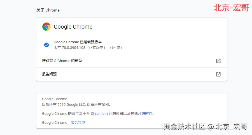Follow the 开源软件 link
The image size is (252, 135).
tap(145, 113)
